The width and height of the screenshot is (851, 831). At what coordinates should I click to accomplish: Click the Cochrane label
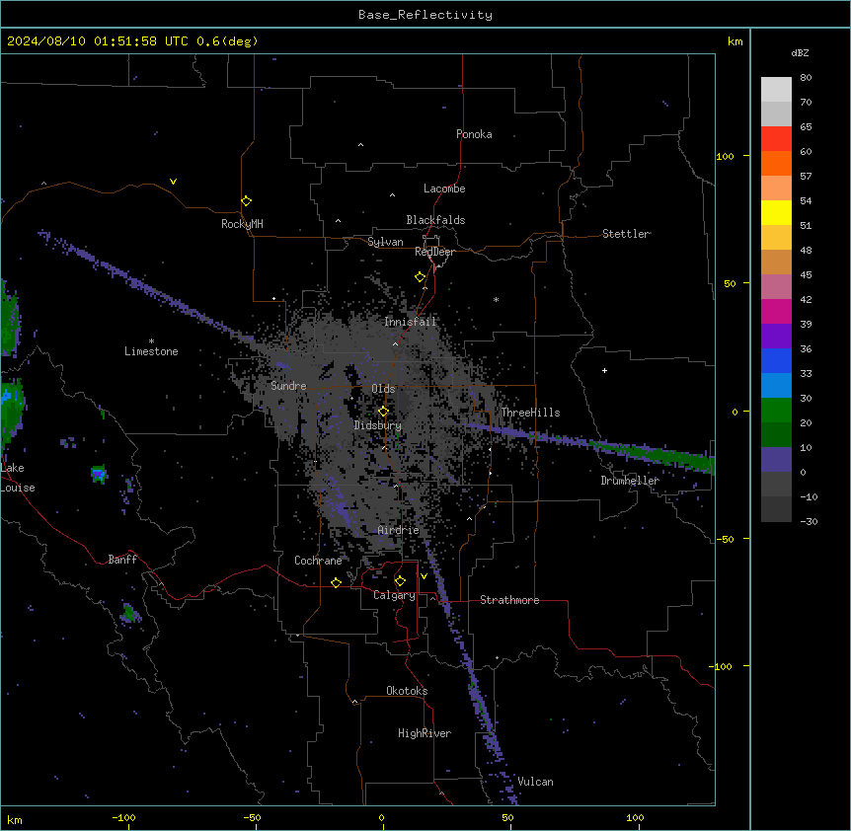pyautogui.click(x=318, y=561)
